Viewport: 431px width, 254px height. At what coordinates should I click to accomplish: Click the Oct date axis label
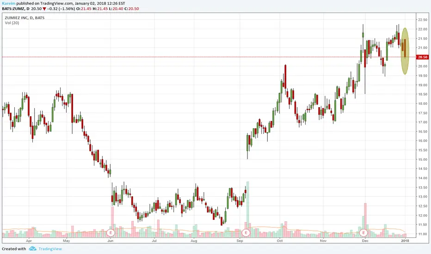279,241
